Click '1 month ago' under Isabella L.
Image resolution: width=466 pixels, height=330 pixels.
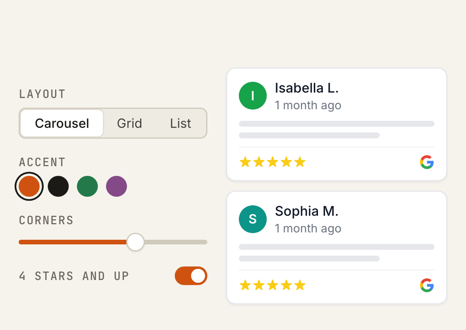tap(308, 105)
